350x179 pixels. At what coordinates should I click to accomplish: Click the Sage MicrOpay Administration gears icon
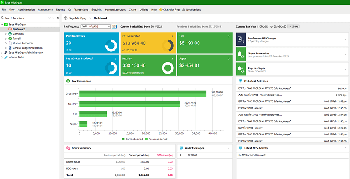point(6,53)
